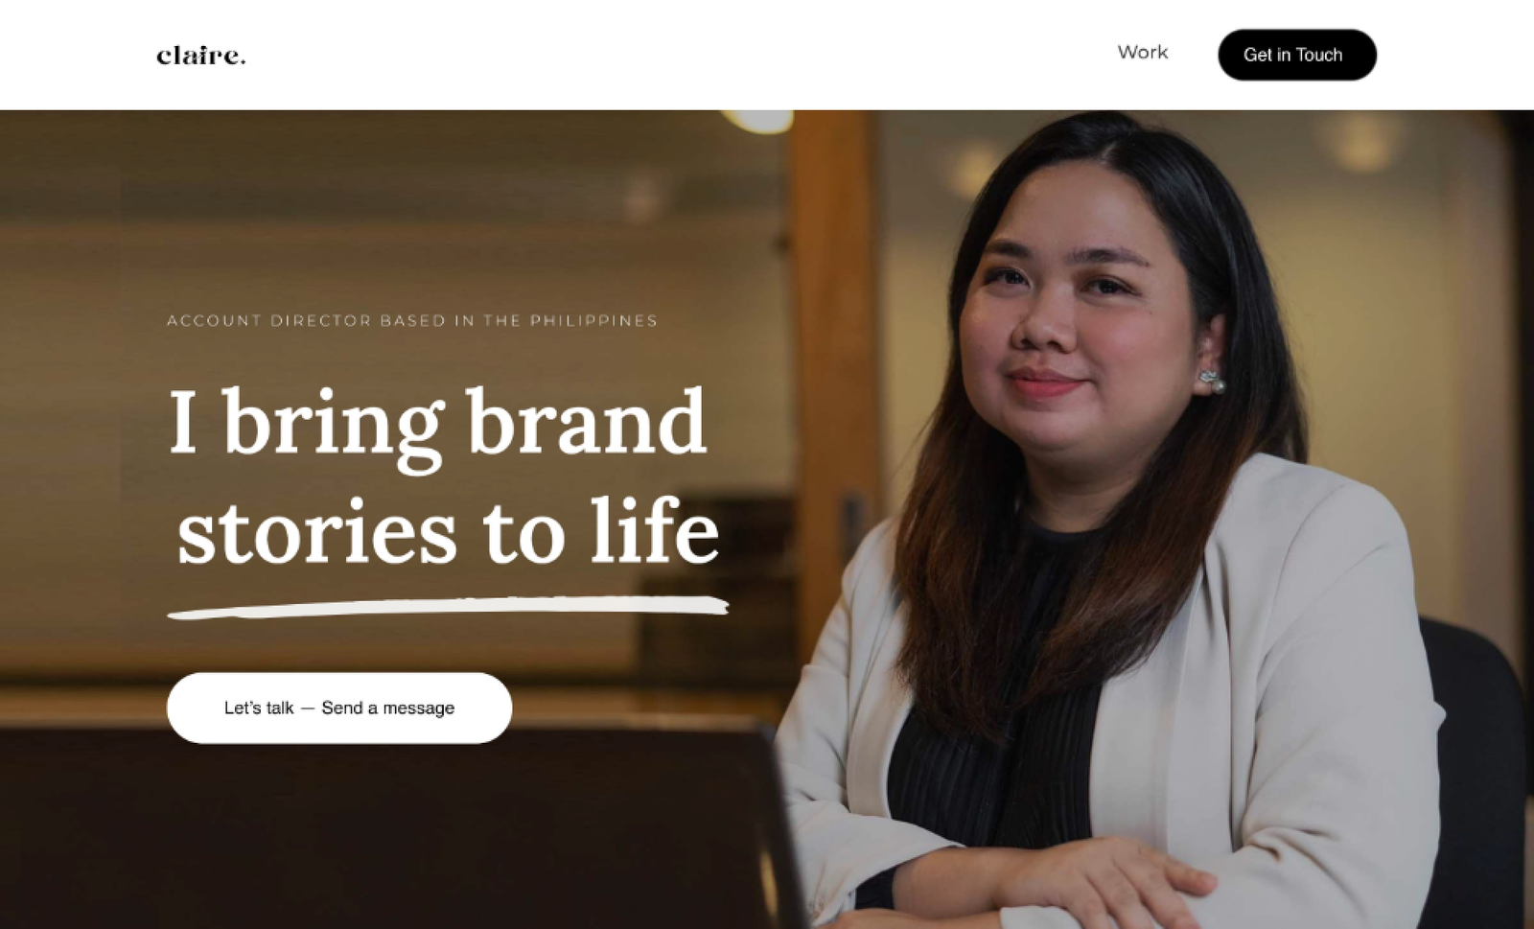Viewport: 1534px width, 929px height.
Task: Click the black Get in Touch button
Action: (1296, 55)
